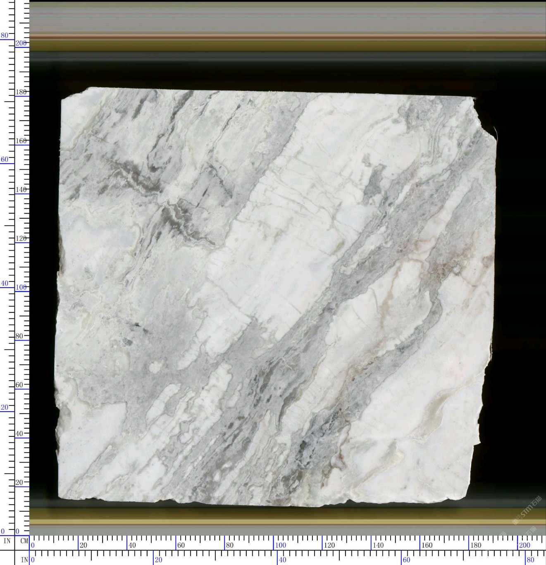Click the 200 label on left centimeter ruler
546x565 pixels.
[x=21, y=43]
